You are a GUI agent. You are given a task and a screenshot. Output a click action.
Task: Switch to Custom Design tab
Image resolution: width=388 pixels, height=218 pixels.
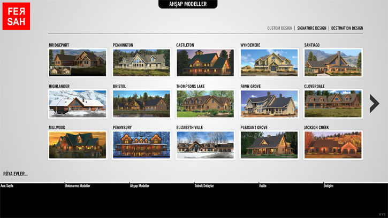click(280, 28)
